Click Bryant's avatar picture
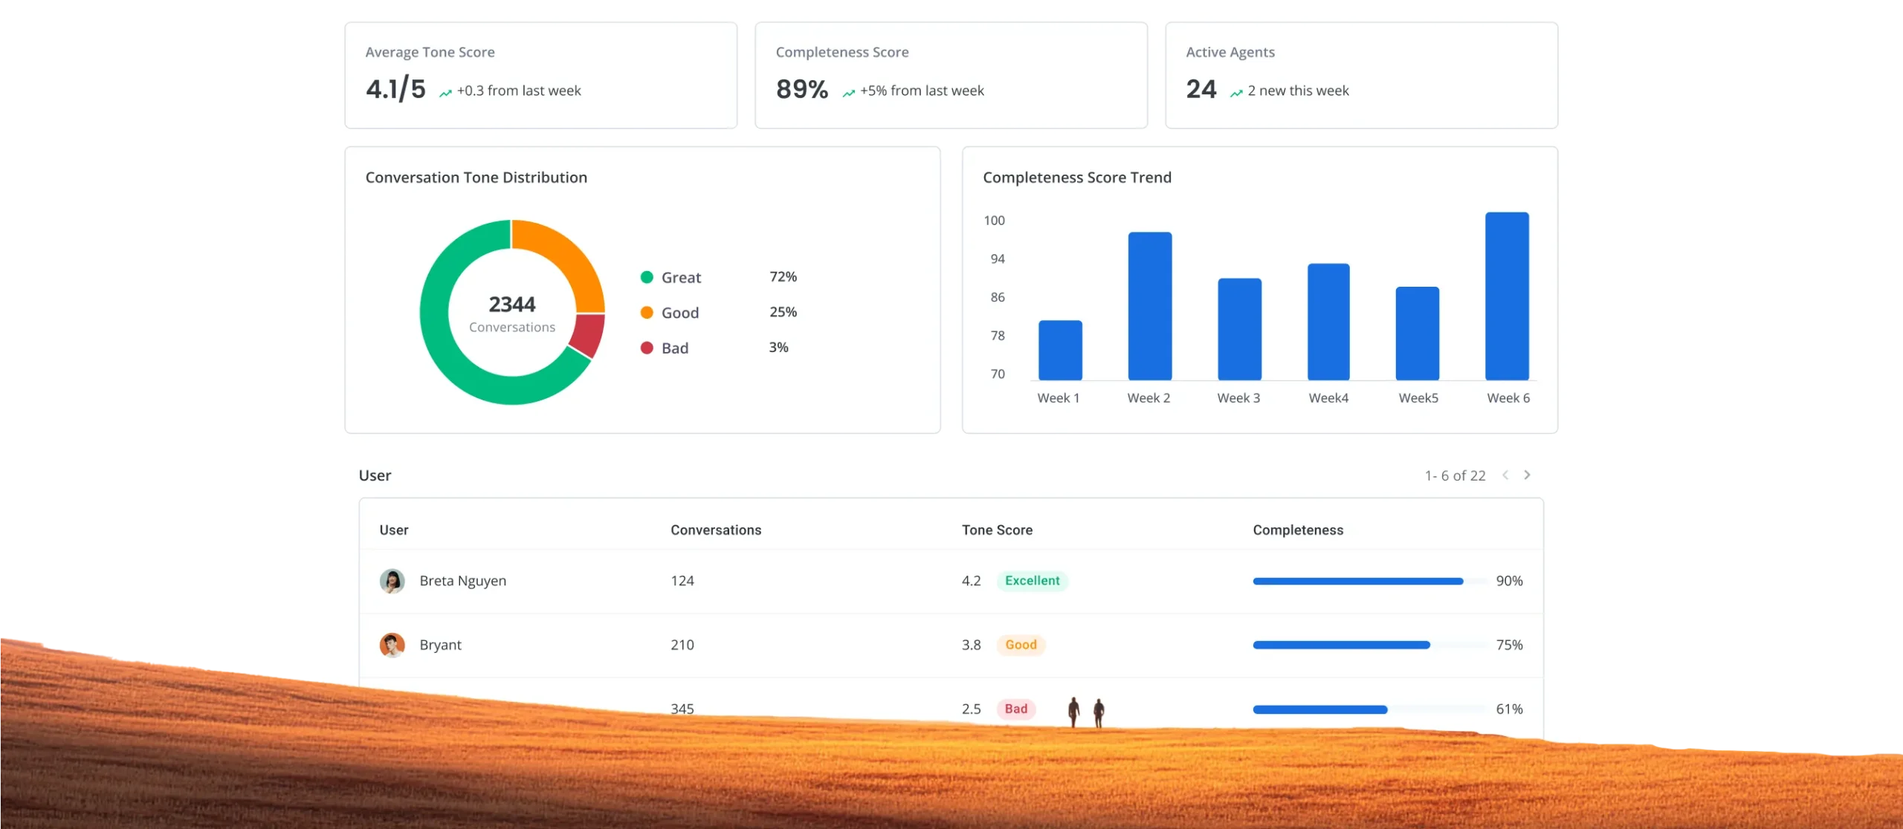The image size is (1903, 829). pyautogui.click(x=392, y=645)
